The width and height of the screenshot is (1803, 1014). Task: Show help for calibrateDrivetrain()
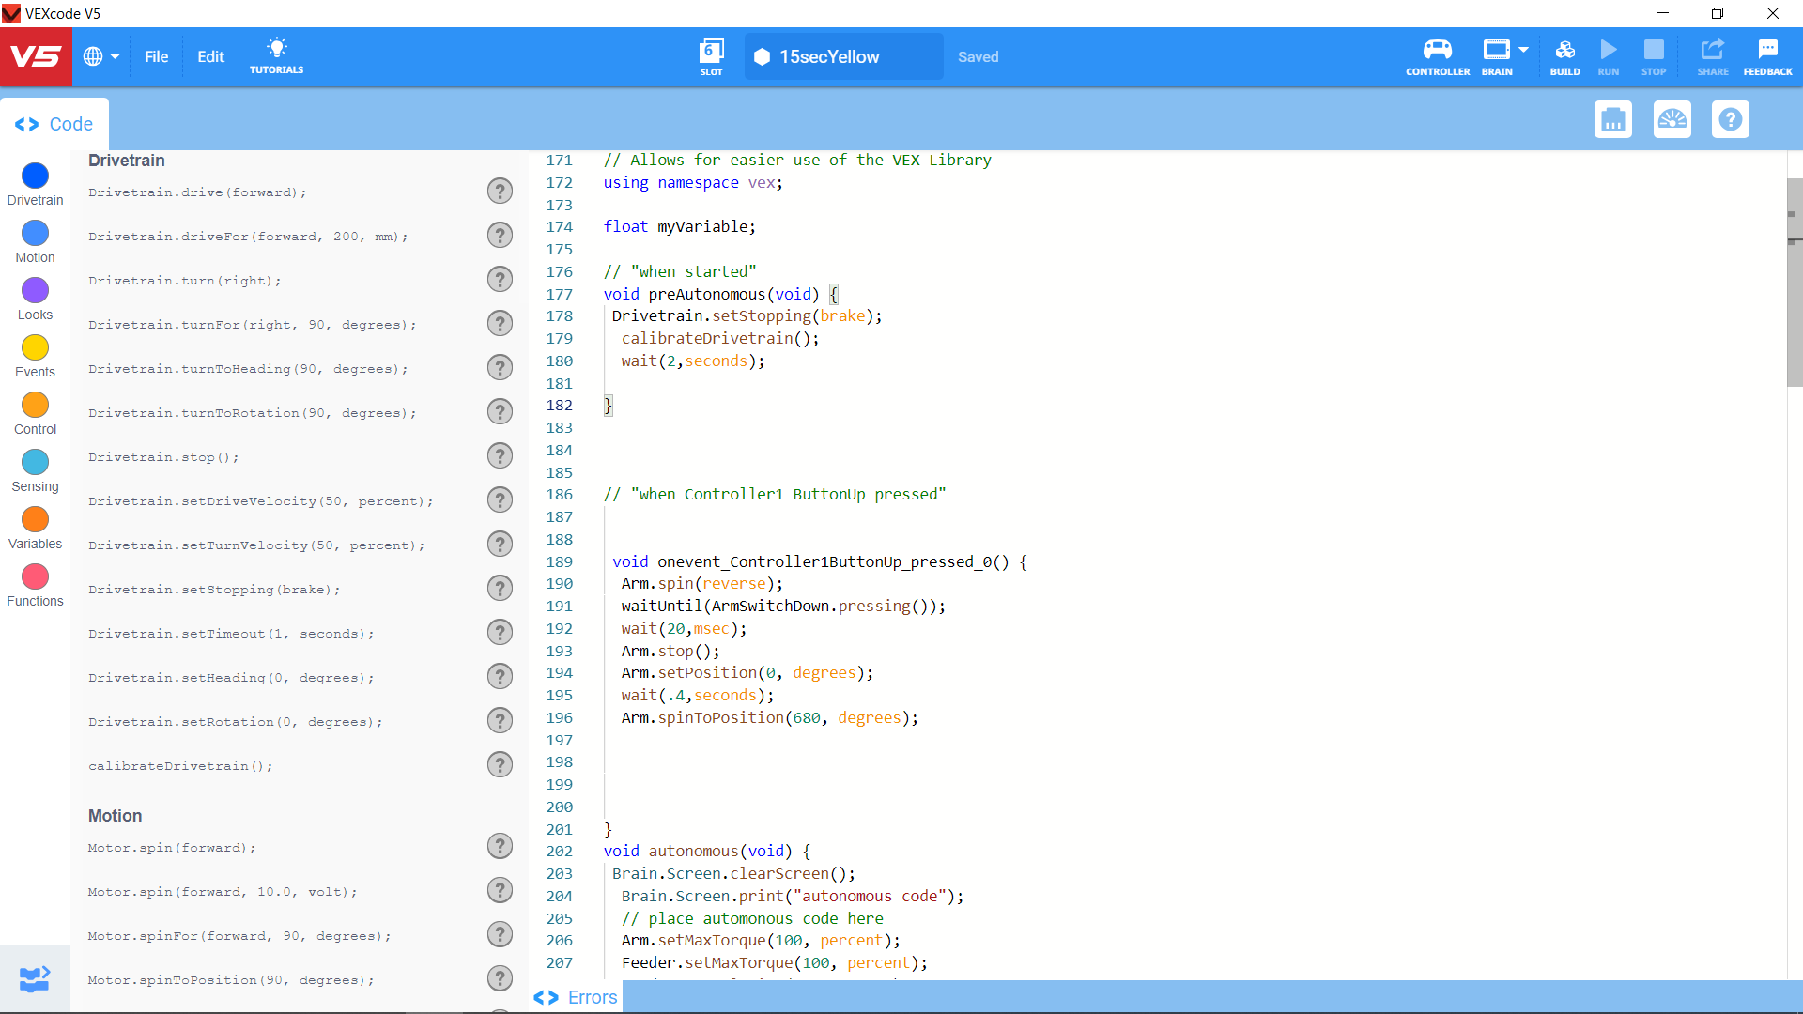(x=500, y=764)
